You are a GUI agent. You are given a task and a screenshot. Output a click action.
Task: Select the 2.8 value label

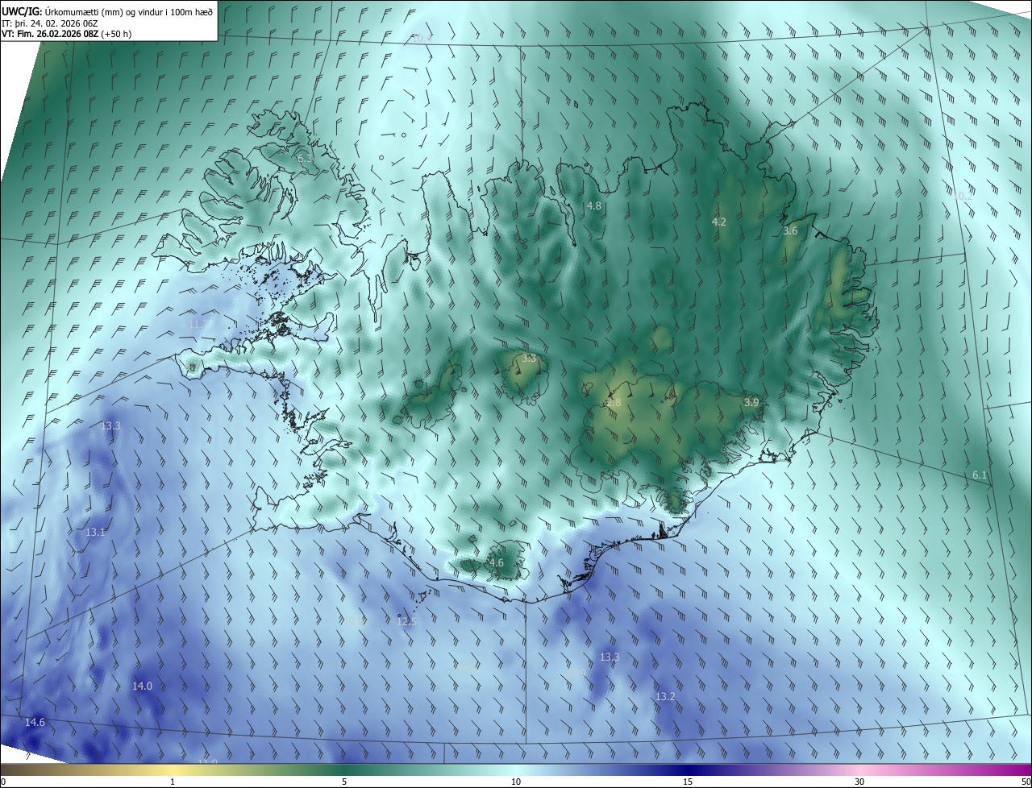pos(614,403)
